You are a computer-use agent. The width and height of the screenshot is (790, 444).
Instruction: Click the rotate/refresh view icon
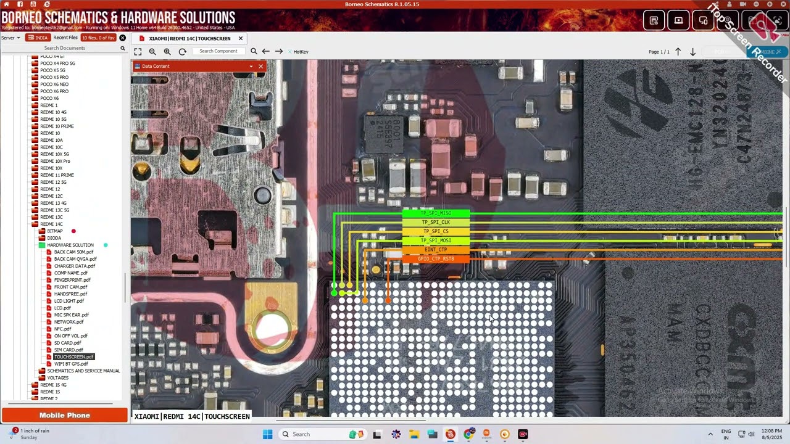tap(182, 52)
